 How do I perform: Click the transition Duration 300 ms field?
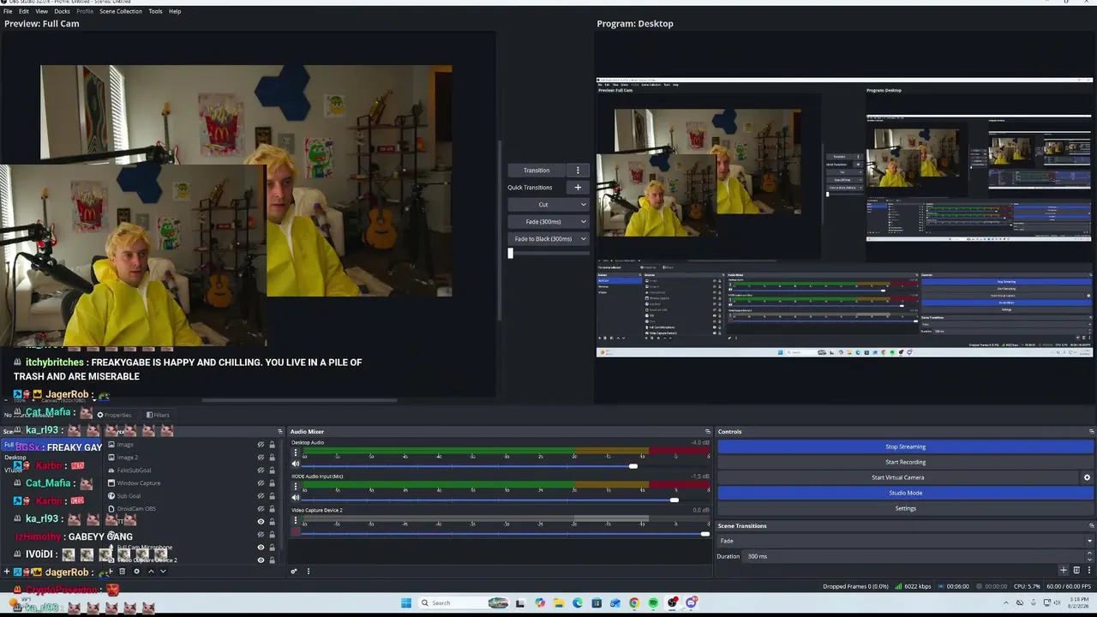point(904,556)
